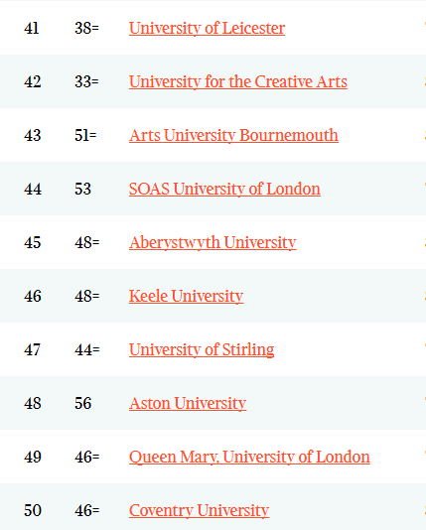Select rank number 41 in the table
The height and width of the screenshot is (530, 426).
(32, 28)
